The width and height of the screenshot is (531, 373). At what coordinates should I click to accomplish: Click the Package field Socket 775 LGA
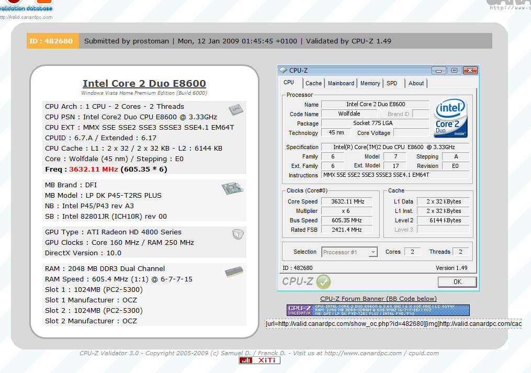375,123
